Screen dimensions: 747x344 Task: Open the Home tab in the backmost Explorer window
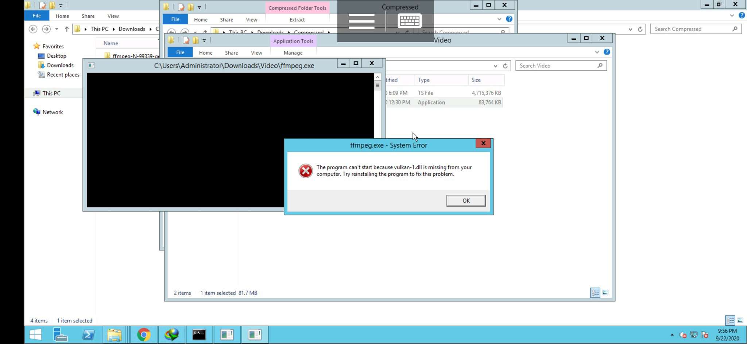(62, 16)
